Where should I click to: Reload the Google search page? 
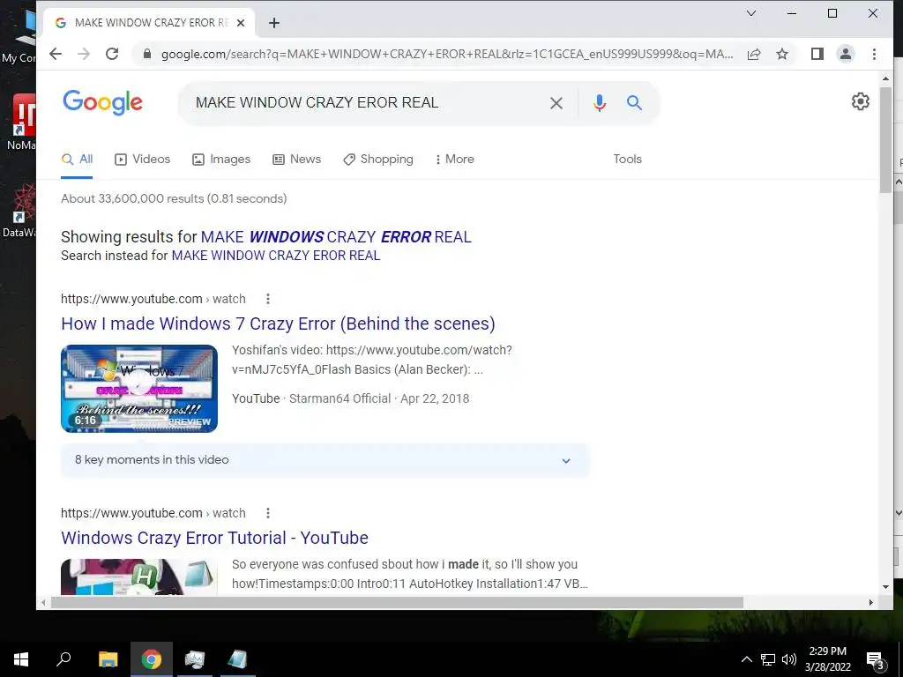click(x=112, y=54)
